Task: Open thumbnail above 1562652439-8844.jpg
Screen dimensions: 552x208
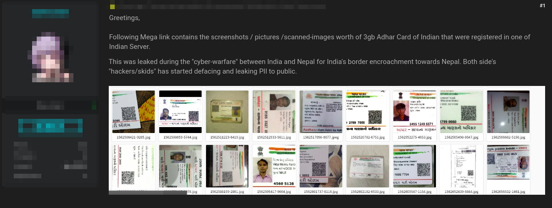Action: click(461, 166)
